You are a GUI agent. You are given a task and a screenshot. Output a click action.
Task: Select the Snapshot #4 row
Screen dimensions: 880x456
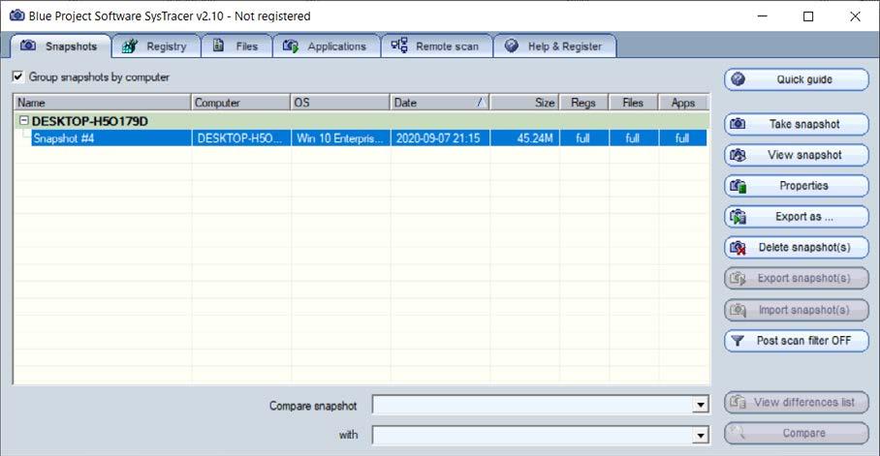368,138
